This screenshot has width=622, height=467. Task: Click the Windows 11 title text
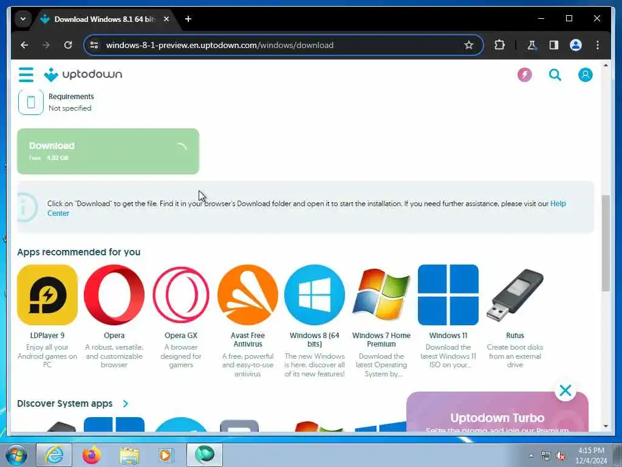pos(448,336)
